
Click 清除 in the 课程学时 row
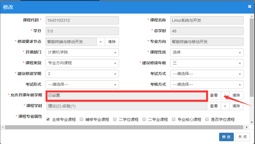[x=236, y=106]
